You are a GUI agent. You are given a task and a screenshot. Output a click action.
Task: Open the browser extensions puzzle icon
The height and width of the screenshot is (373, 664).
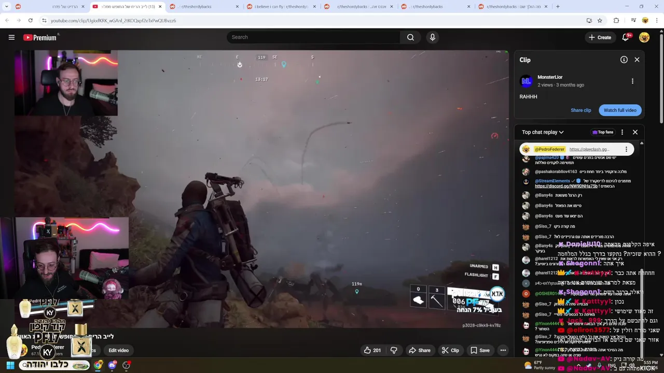pos(616,20)
